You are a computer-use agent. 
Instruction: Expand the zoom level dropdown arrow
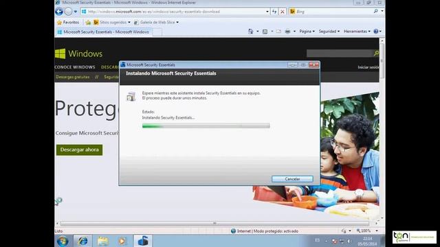pos(377,231)
